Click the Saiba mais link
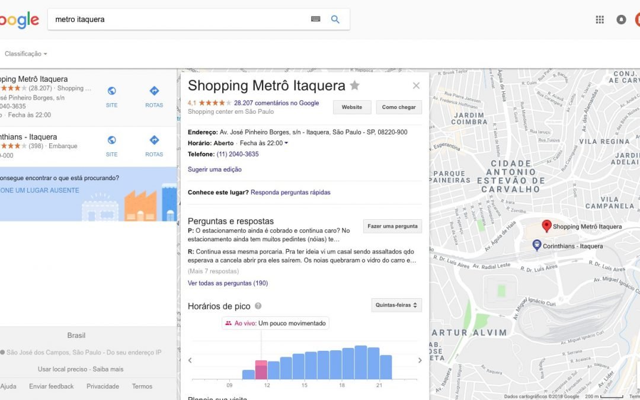Viewport: 640px width, 400px height. click(x=108, y=369)
